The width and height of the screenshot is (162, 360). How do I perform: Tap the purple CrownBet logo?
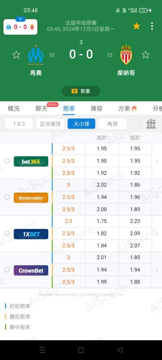[x=31, y=270]
